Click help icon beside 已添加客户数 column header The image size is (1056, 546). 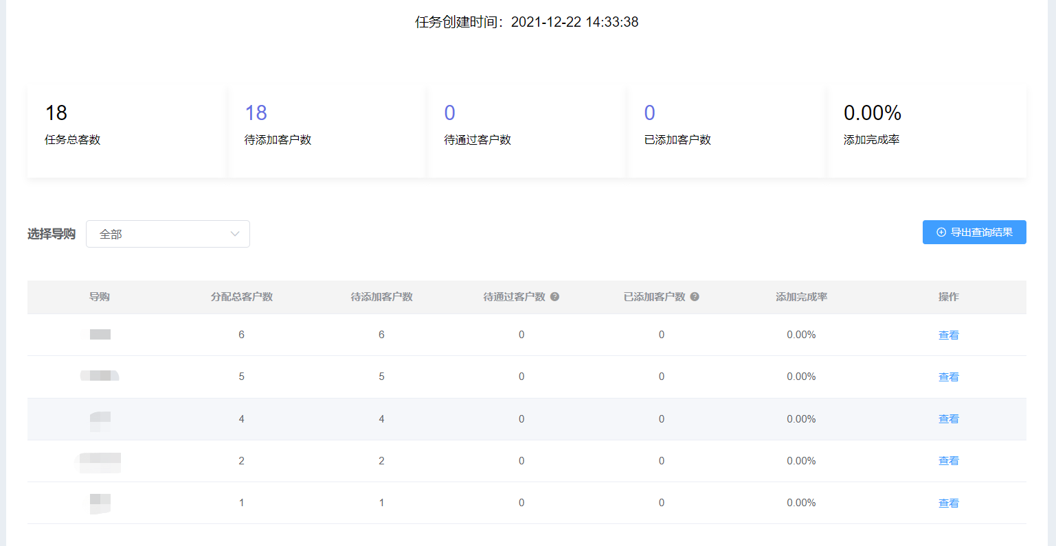point(695,297)
